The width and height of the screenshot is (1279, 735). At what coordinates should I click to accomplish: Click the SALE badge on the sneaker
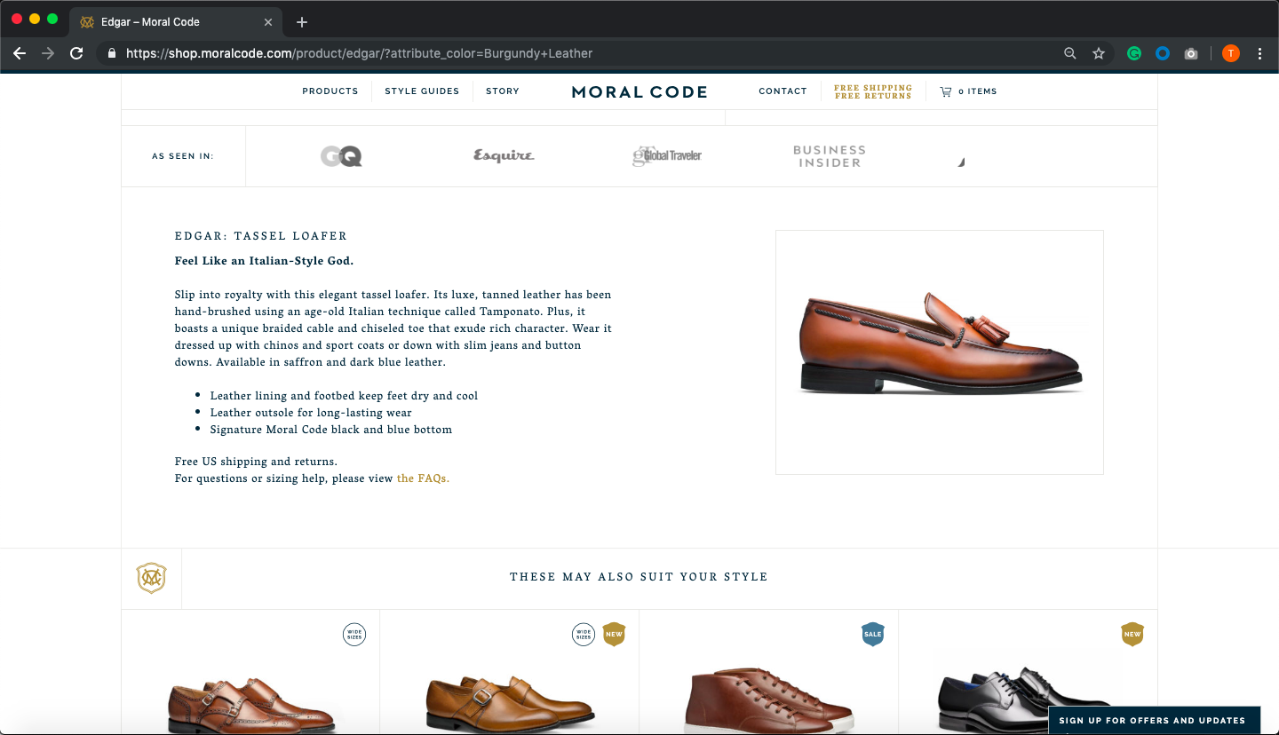click(872, 634)
